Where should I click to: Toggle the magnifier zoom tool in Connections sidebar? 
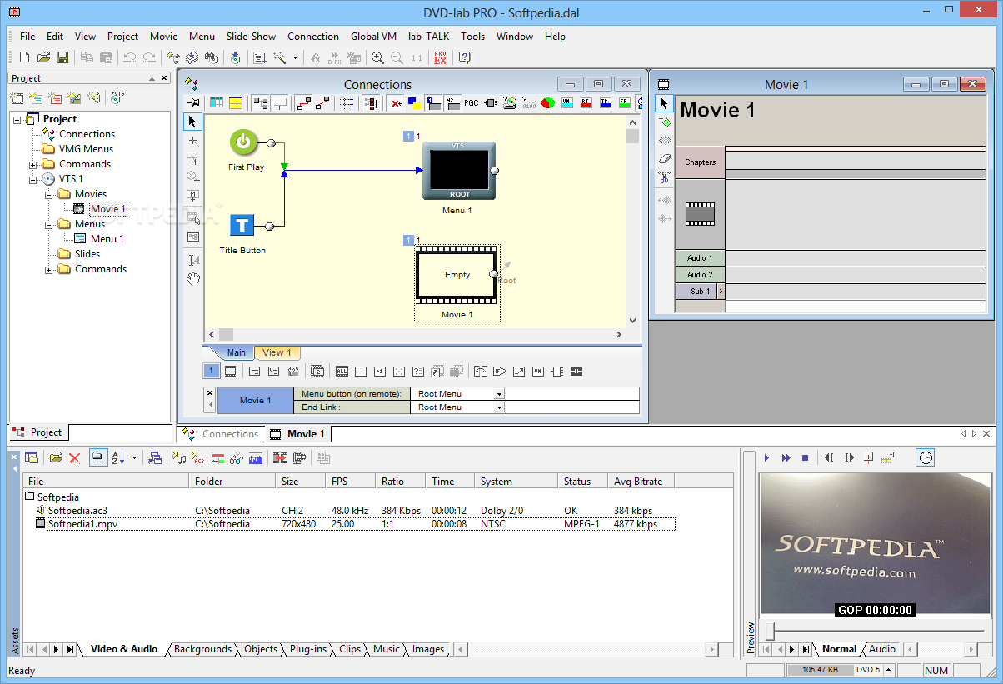pyautogui.click(x=192, y=177)
